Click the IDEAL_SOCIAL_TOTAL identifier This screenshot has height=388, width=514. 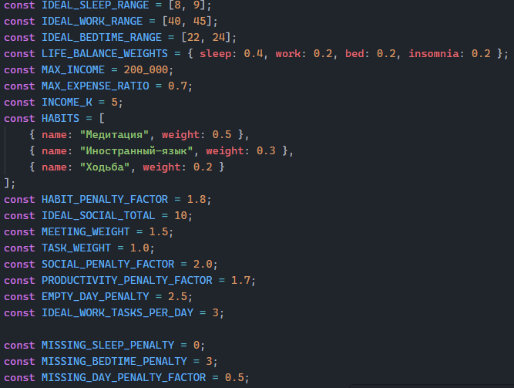(98, 216)
